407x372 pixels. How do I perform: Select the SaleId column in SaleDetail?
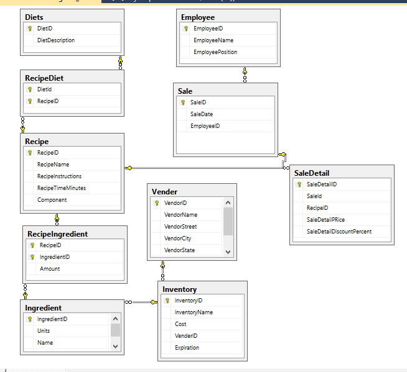342,196
